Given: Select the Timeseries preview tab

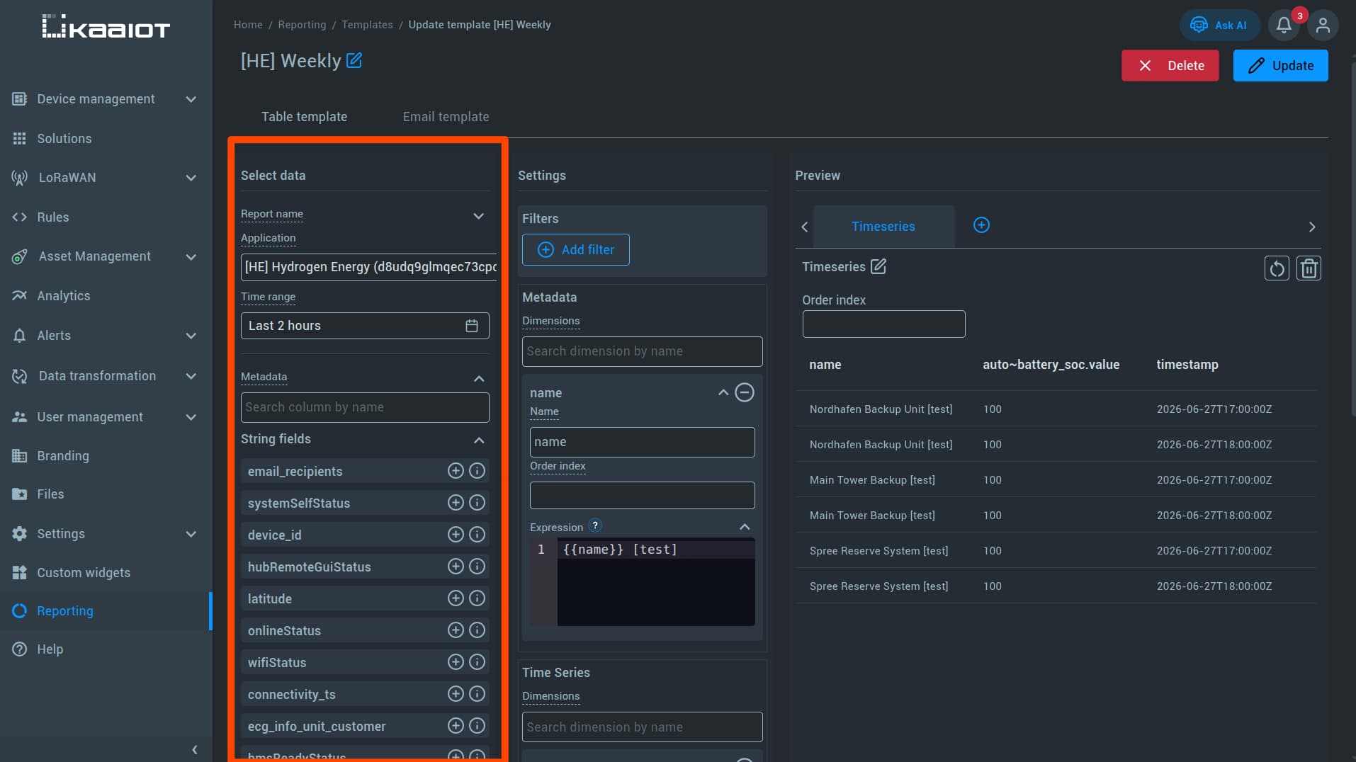Looking at the screenshot, I should click(883, 227).
